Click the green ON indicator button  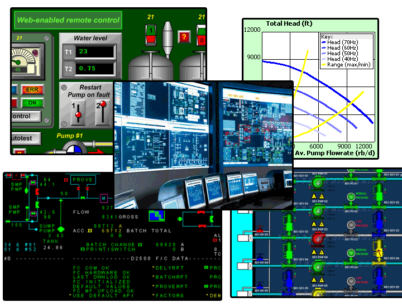pyautogui.click(x=32, y=103)
